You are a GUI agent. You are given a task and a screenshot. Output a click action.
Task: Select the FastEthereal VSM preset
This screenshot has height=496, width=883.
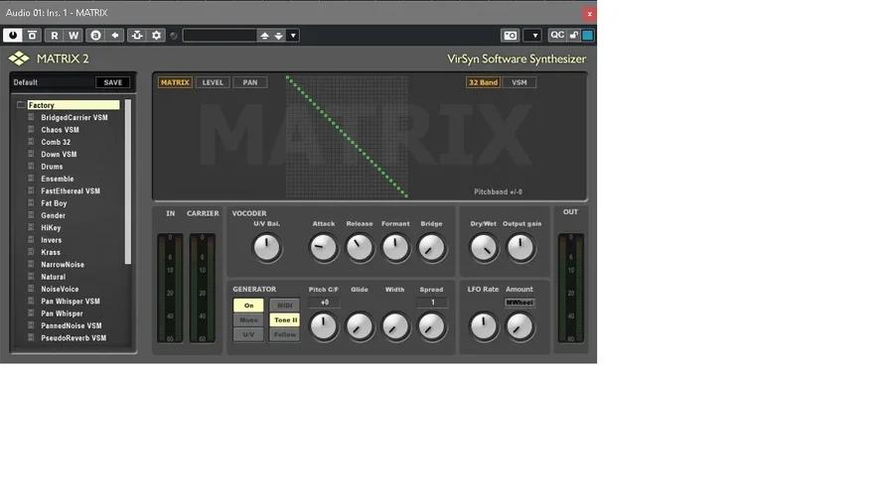click(71, 191)
